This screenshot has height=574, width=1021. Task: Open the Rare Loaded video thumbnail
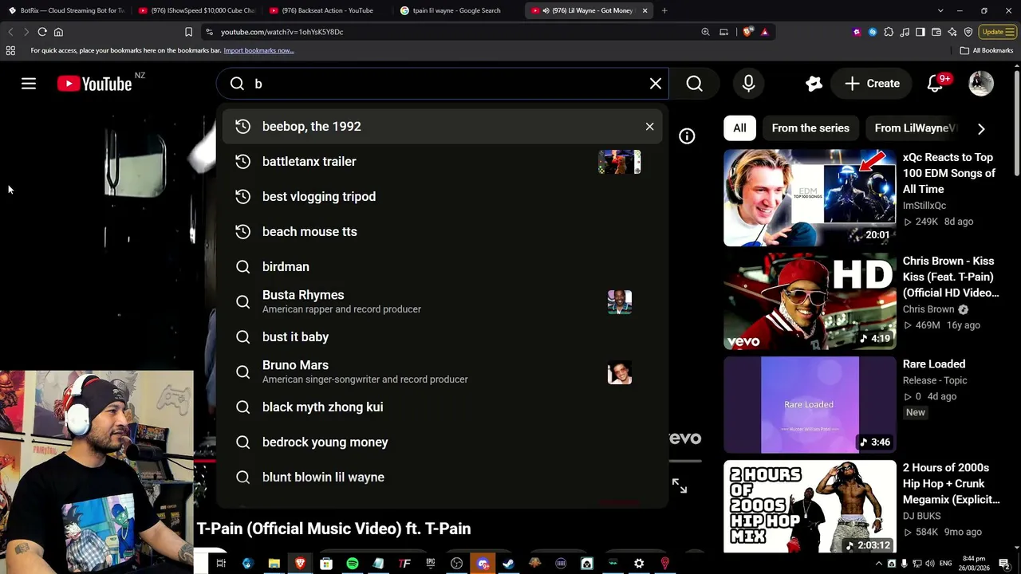(x=810, y=405)
